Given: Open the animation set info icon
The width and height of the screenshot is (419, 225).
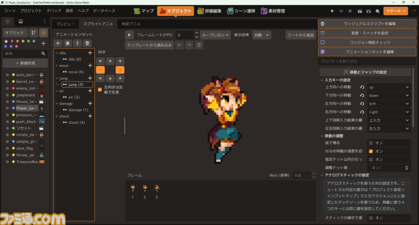Looking at the screenshot, I should click(x=78, y=43).
